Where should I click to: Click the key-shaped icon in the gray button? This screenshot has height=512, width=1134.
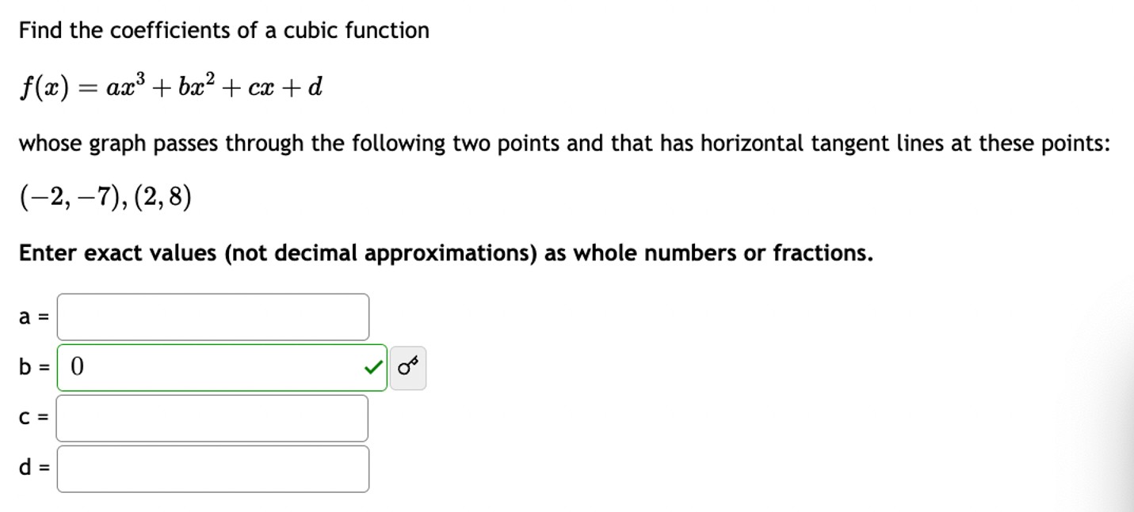click(x=408, y=366)
